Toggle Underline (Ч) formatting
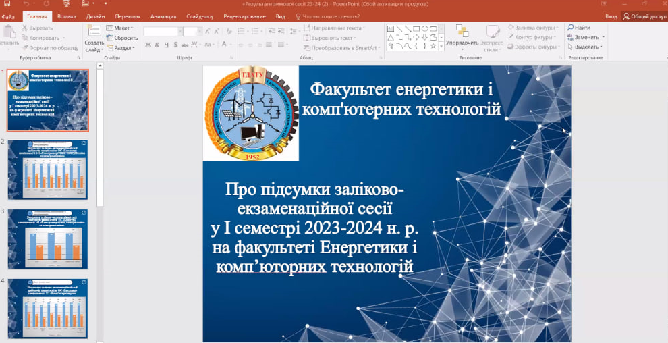Viewport: 668px width, 343px height. tap(166, 45)
